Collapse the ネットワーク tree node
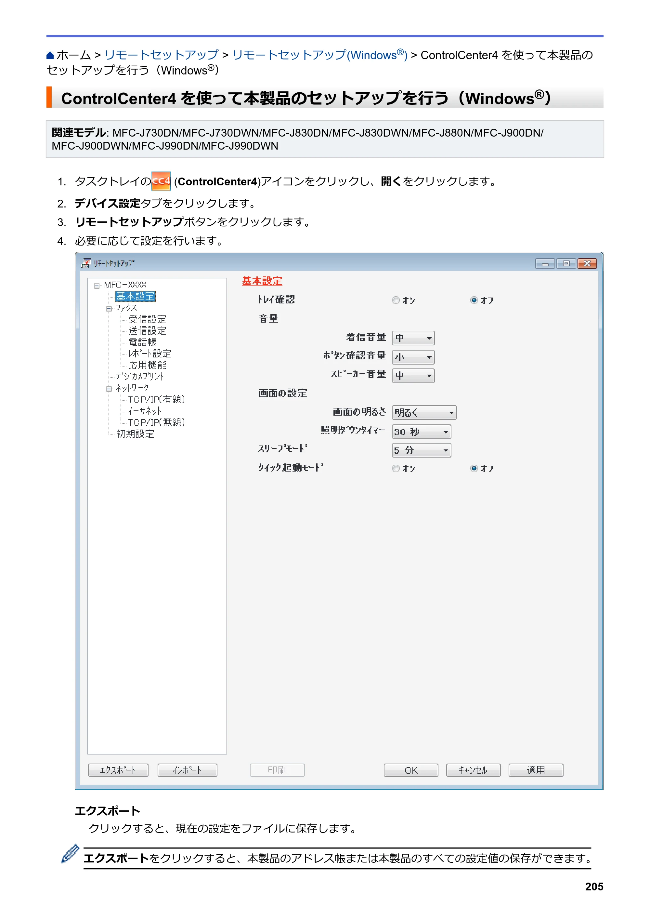The height and width of the screenshot is (920, 650). pos(109,389)
